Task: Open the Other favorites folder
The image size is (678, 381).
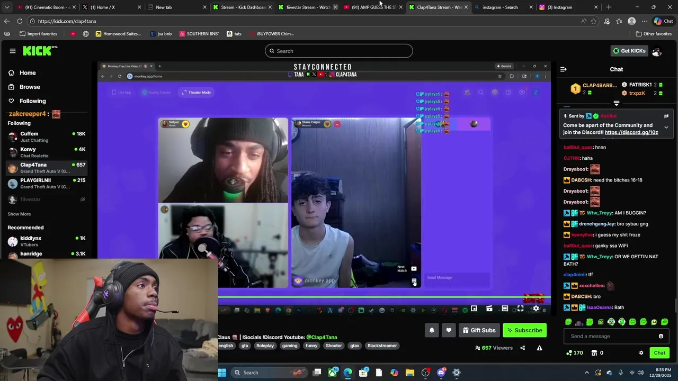Action: coord(654,34)
